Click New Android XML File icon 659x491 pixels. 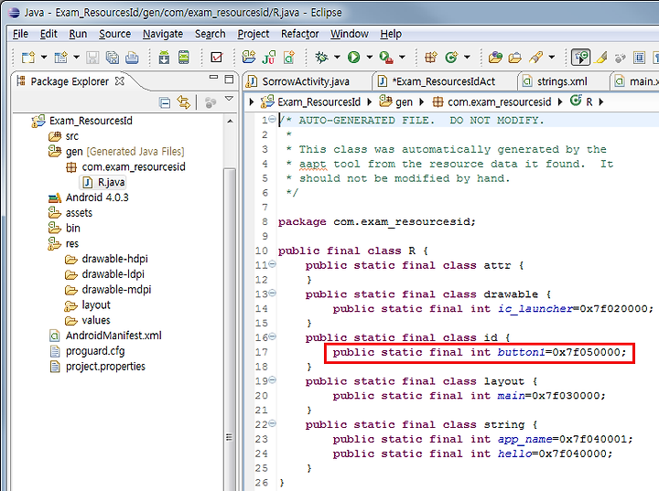click(x=289, y=57)
